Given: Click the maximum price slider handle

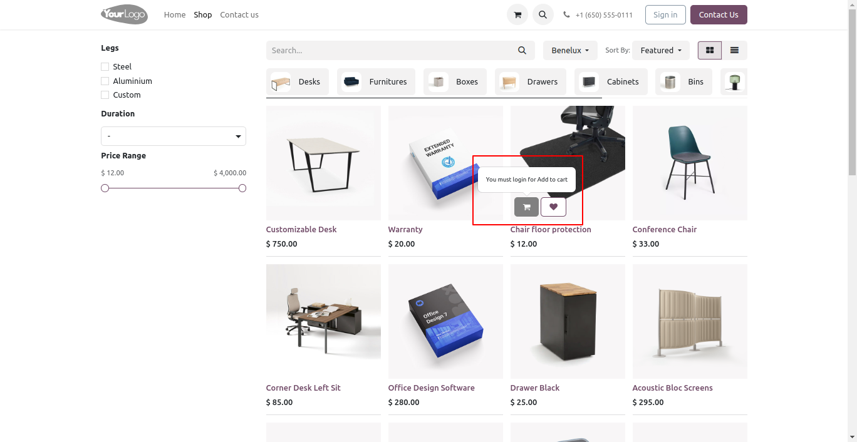Looking at the screenshot, I should 242,188.
